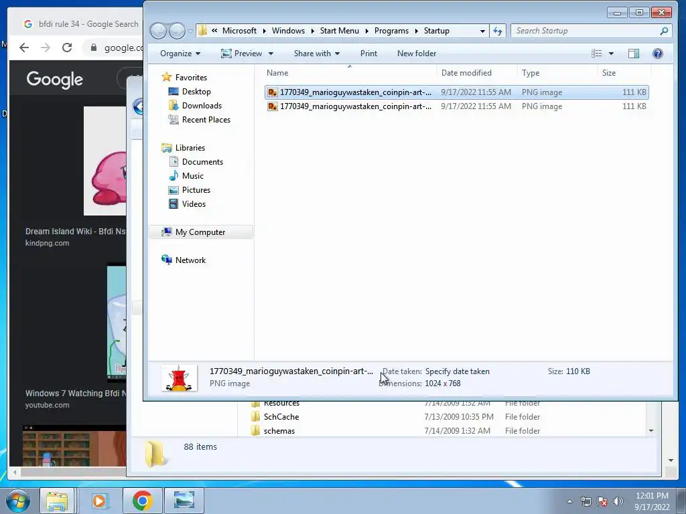This screenshot has height=514, width=686.
Task: Open the Music library
Action: click(x=192, y=176)
